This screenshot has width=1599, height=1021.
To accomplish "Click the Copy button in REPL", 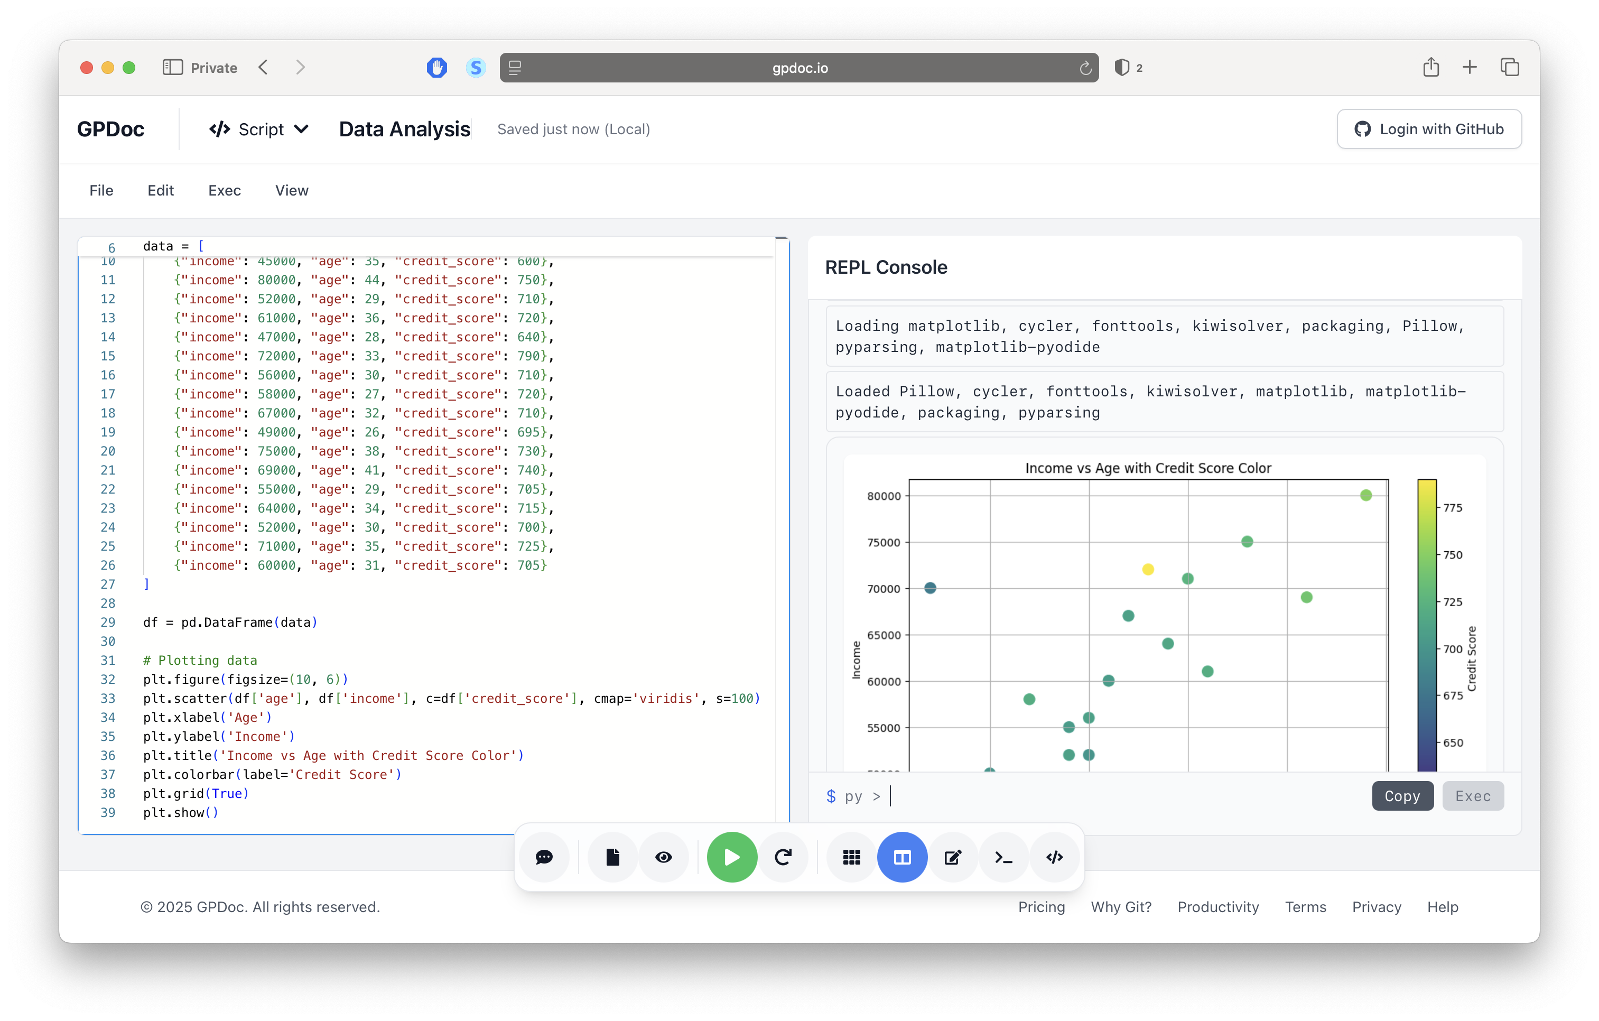I will (x=1402, y=796).
